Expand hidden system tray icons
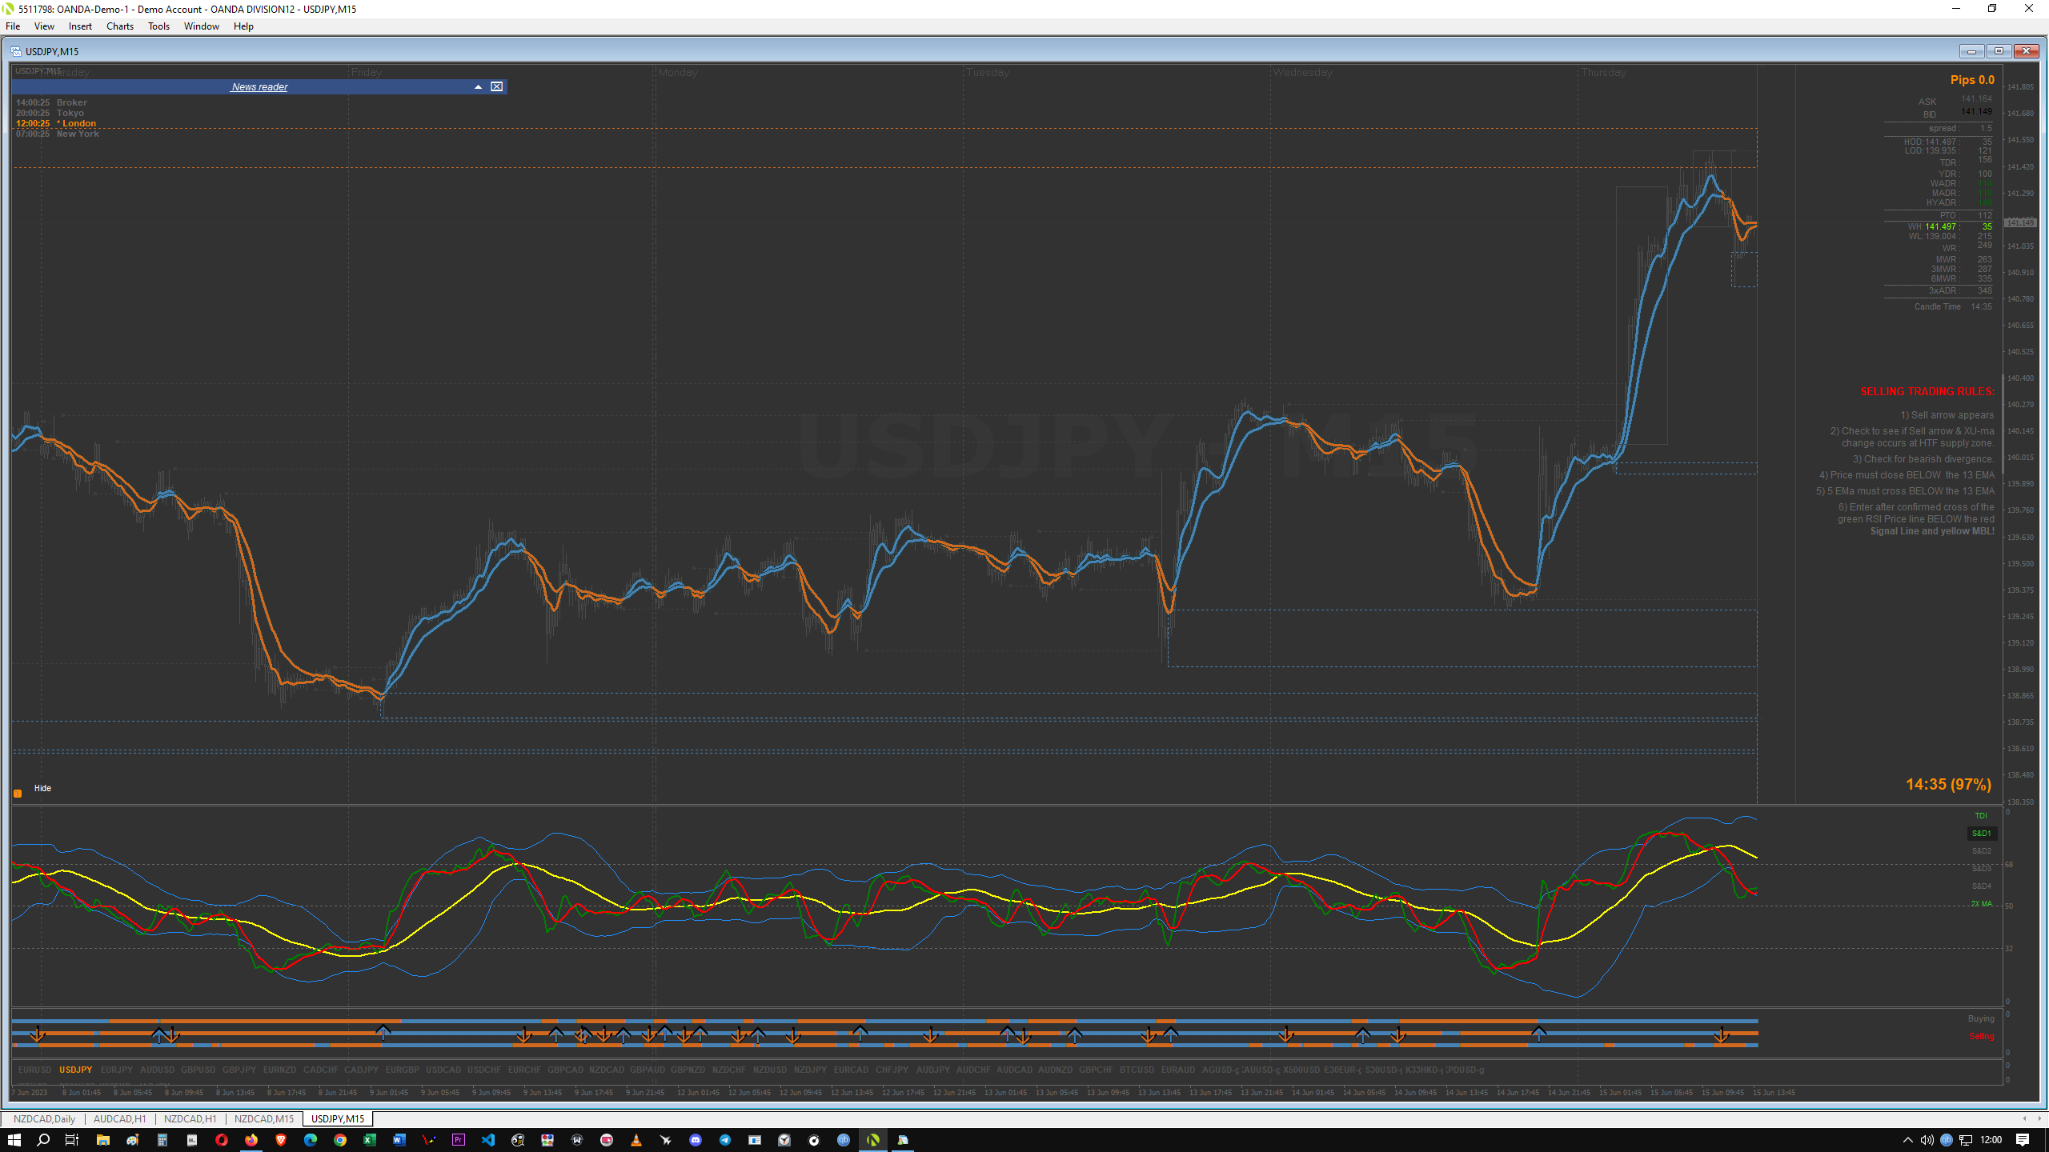The height and width of the screenshot is (1152, 2049). click(x=1907, y=1140)
